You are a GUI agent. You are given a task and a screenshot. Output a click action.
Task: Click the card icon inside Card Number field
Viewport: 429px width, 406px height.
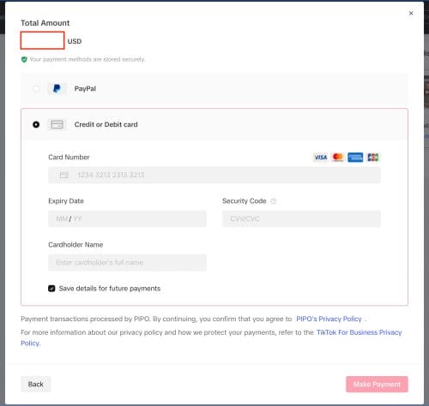coord(64,175)
